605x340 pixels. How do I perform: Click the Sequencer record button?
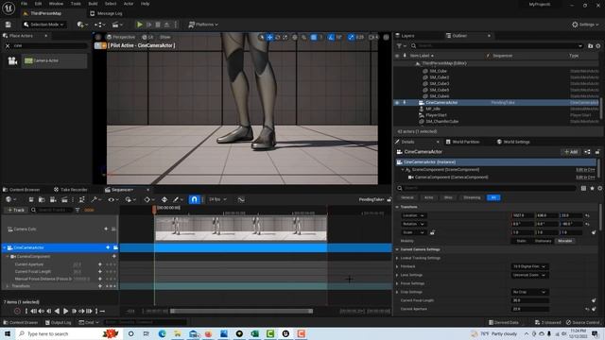(17, 311)
